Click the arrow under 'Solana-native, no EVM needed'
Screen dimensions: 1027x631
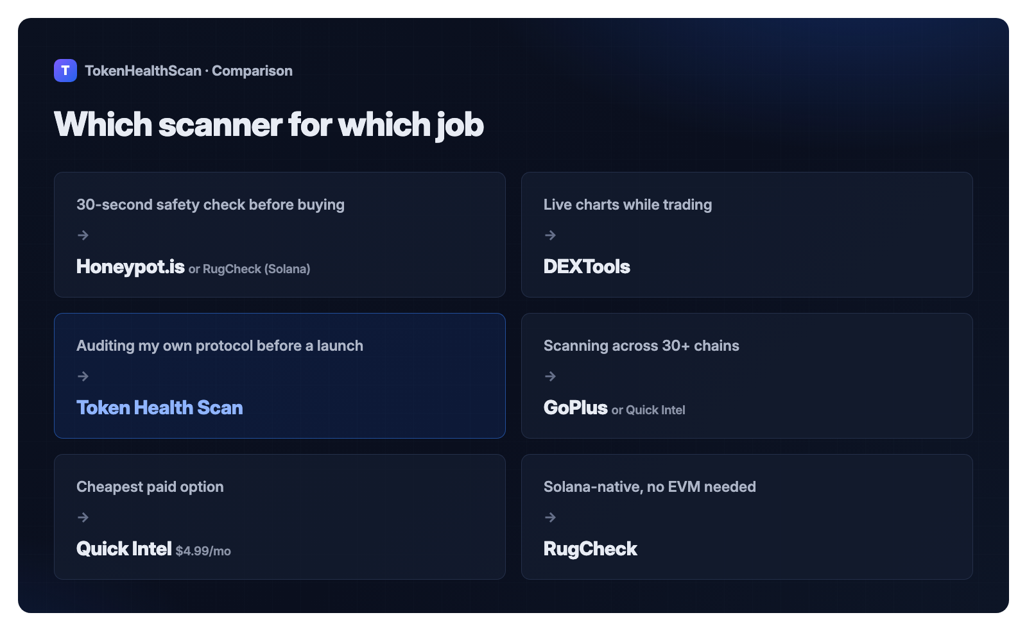(x=550, y=517)
